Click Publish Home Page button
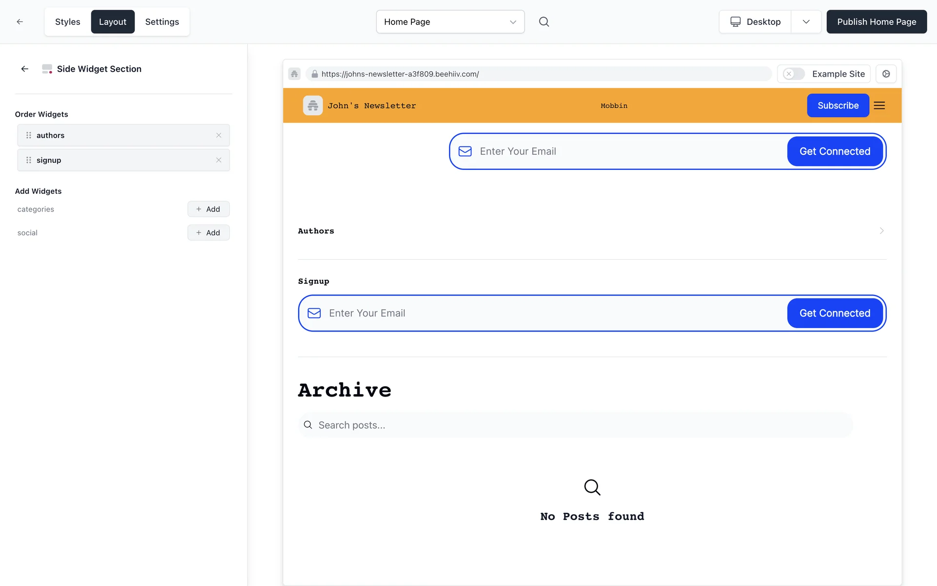The width and height of the screenshot is (937, 586). click(x=876, y=21)
